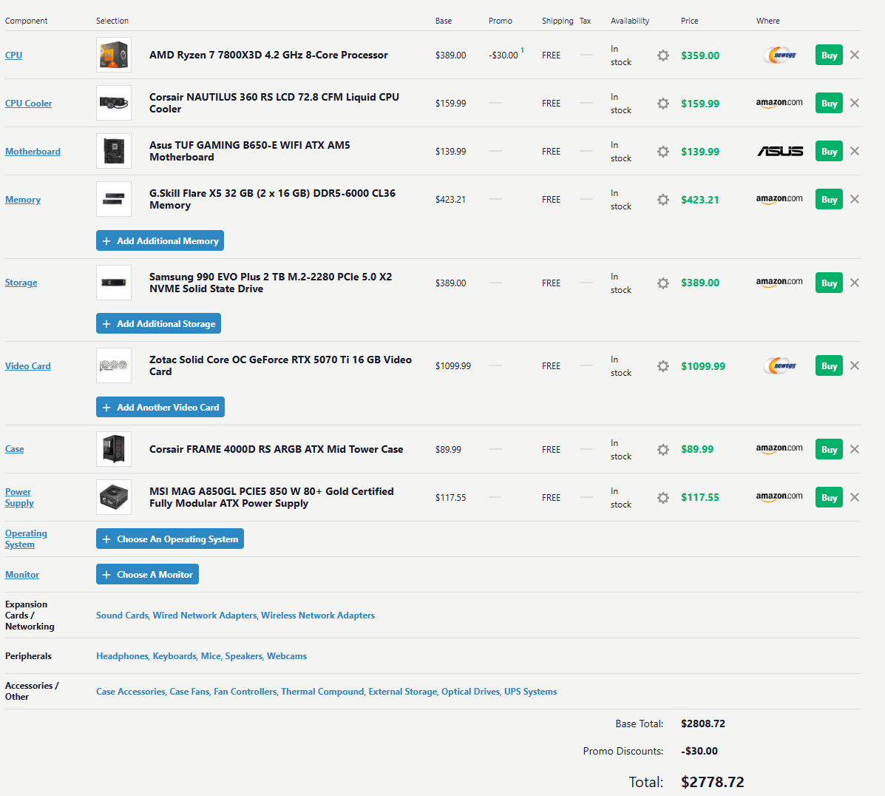Screen dimensions: 885x796
Task: Open the CPU component link
Action: [x=13, y=55]
